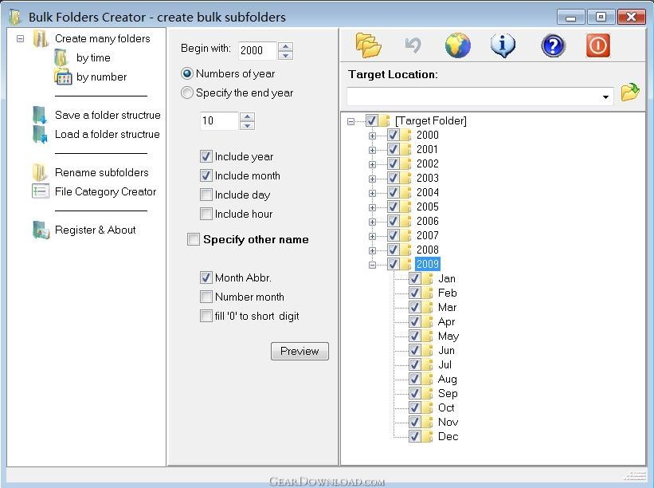Toggle the Month Abbr. checkbox
Image resolution: width=654 pixels, height=488 pixels.
(206, 277)
